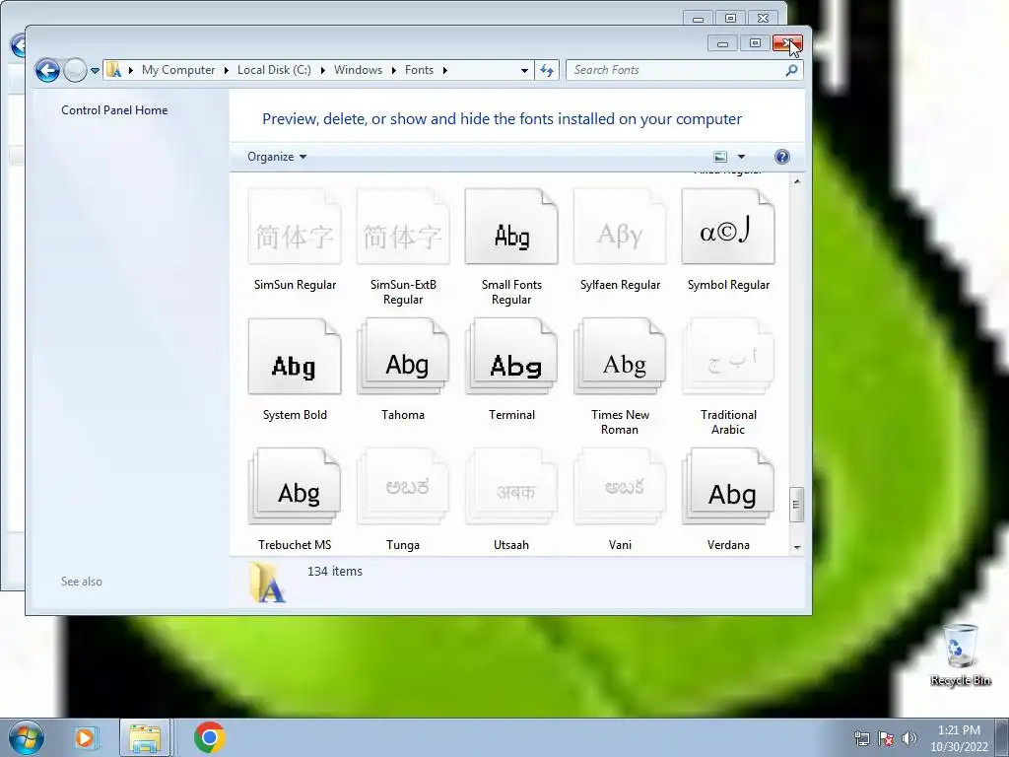1009x757 pixels.
Task: Open the address bar history dropdown
Action: pos(524,70)
